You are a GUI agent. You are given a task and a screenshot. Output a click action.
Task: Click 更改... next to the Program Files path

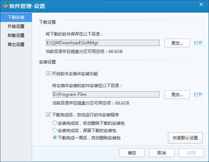(177, 94)
